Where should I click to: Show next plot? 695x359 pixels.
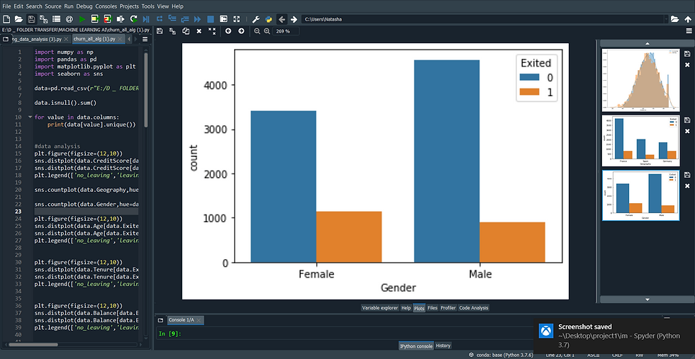[241, 31]
